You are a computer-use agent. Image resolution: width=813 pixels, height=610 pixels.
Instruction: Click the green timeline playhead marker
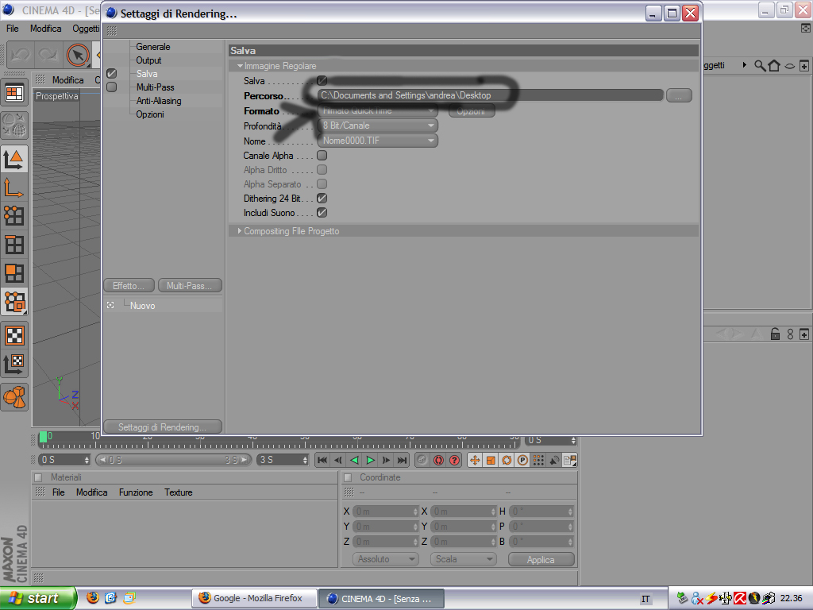pos(43,437)
